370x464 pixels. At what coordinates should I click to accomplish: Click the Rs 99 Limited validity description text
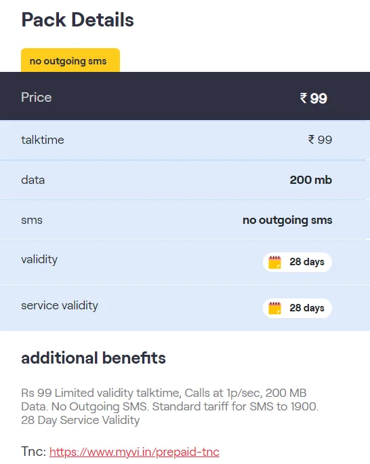(169, 406)
